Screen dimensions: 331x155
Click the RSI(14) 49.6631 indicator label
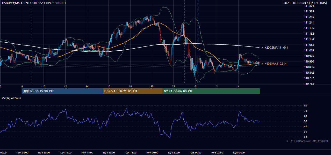11,98
